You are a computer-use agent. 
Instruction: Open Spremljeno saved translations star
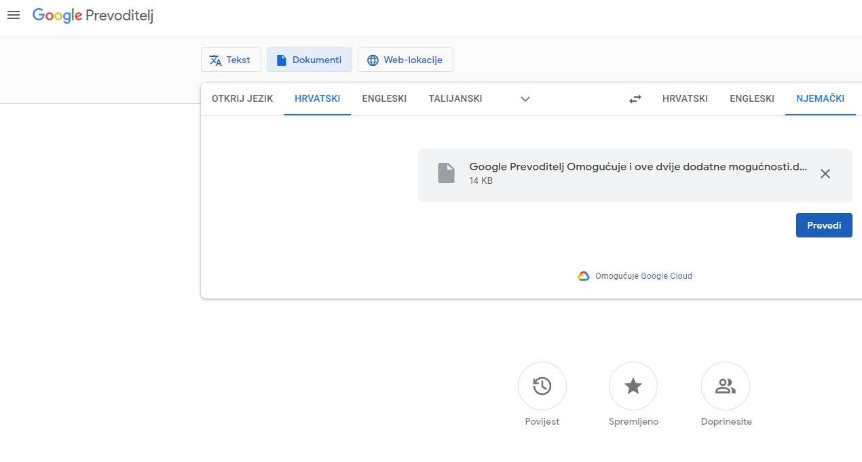click(633, 386)
